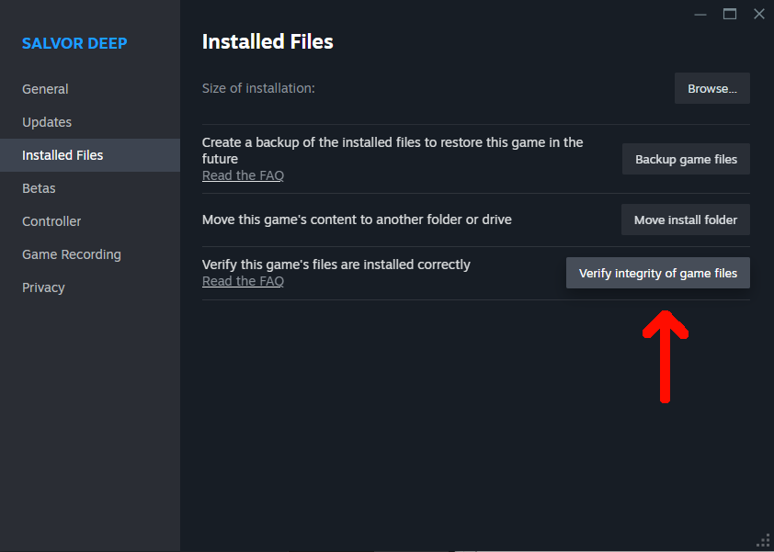Viewport: 774px width, 552px height.
Task: Open the Game Recording section
Action: (x=71, y=254)
